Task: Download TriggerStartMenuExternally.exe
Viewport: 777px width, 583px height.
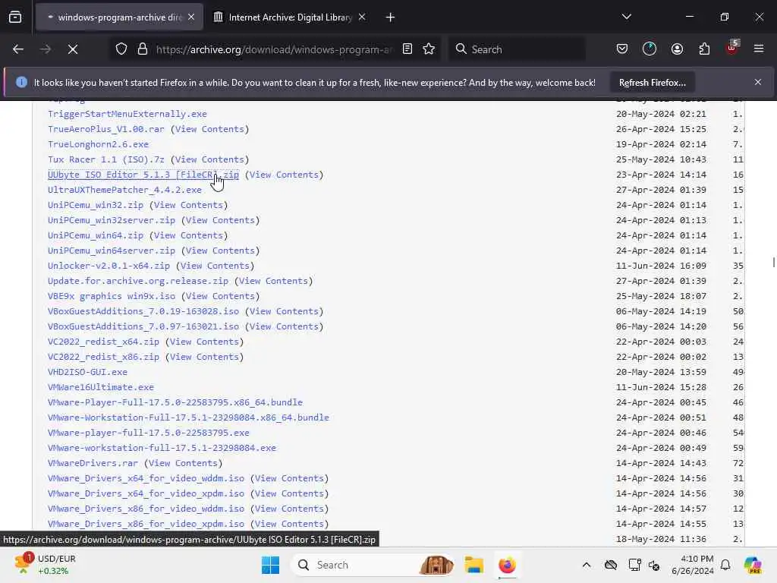Action: coord(127,114)
